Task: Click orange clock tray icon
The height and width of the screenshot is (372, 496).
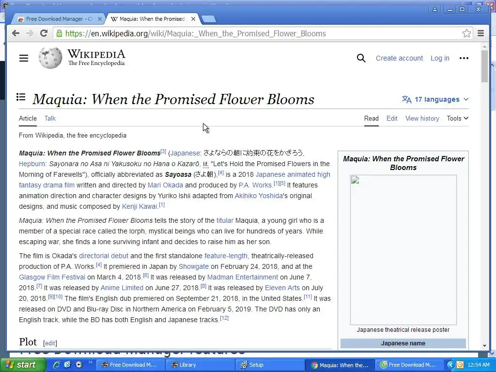Action: point(460,365)
